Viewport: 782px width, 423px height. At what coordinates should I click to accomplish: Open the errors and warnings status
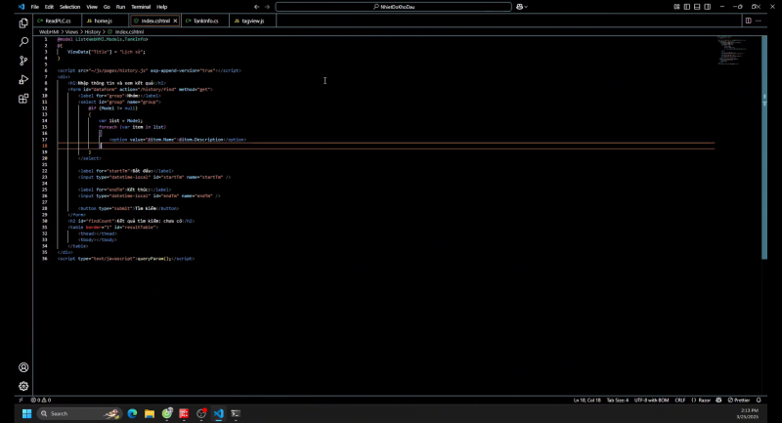(x=41, y=401)
